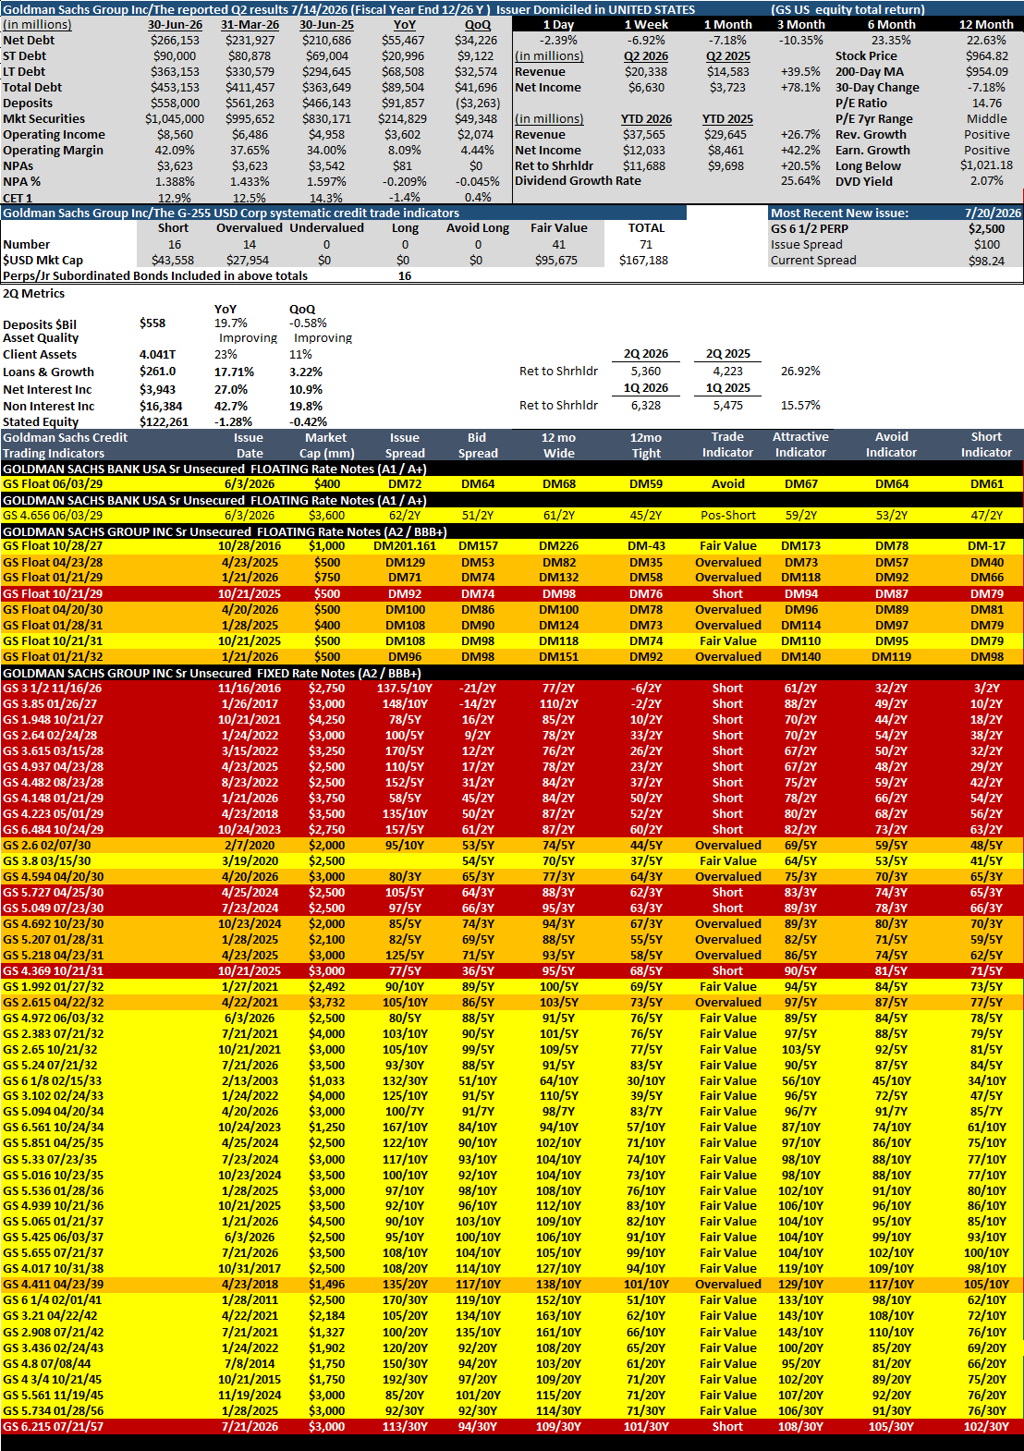The image size is (1024, 1451).
Task: Click the 30-Jun-26 column header
Action: point(176,24)
